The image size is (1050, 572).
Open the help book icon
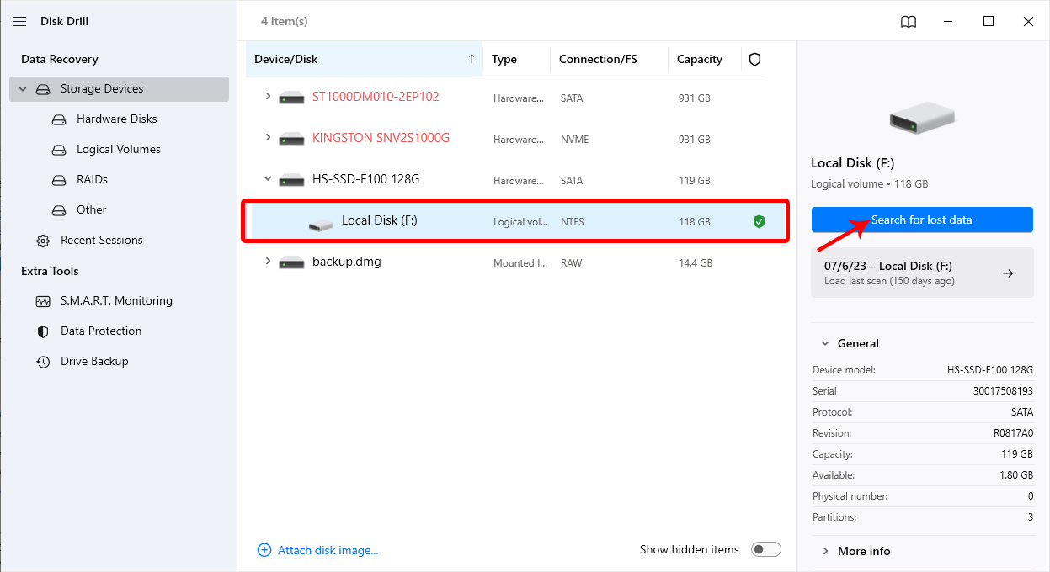click(x=909, y=22)
